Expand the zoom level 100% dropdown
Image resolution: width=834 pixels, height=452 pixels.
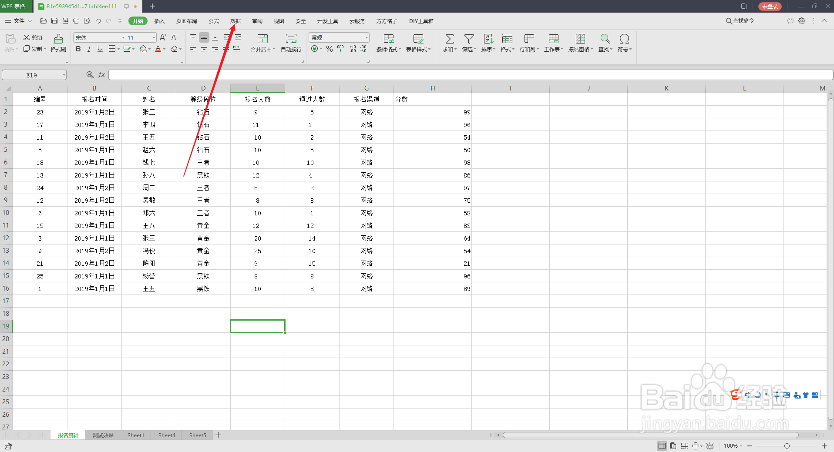[x=740, y=446]
